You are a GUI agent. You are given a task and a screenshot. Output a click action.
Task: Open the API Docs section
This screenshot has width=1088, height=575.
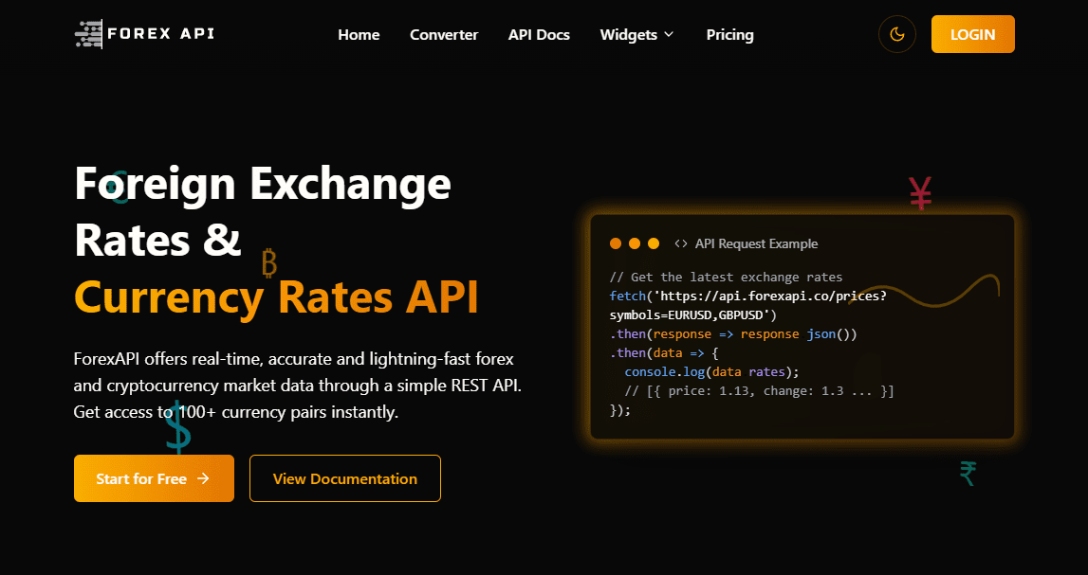539,34
